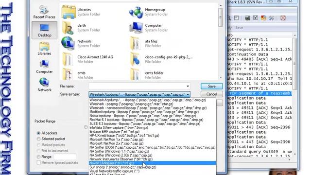Click file list scroll down arrow
This screenshot has width=311, height=175.
pyautogui.click(x=221, y=77)
